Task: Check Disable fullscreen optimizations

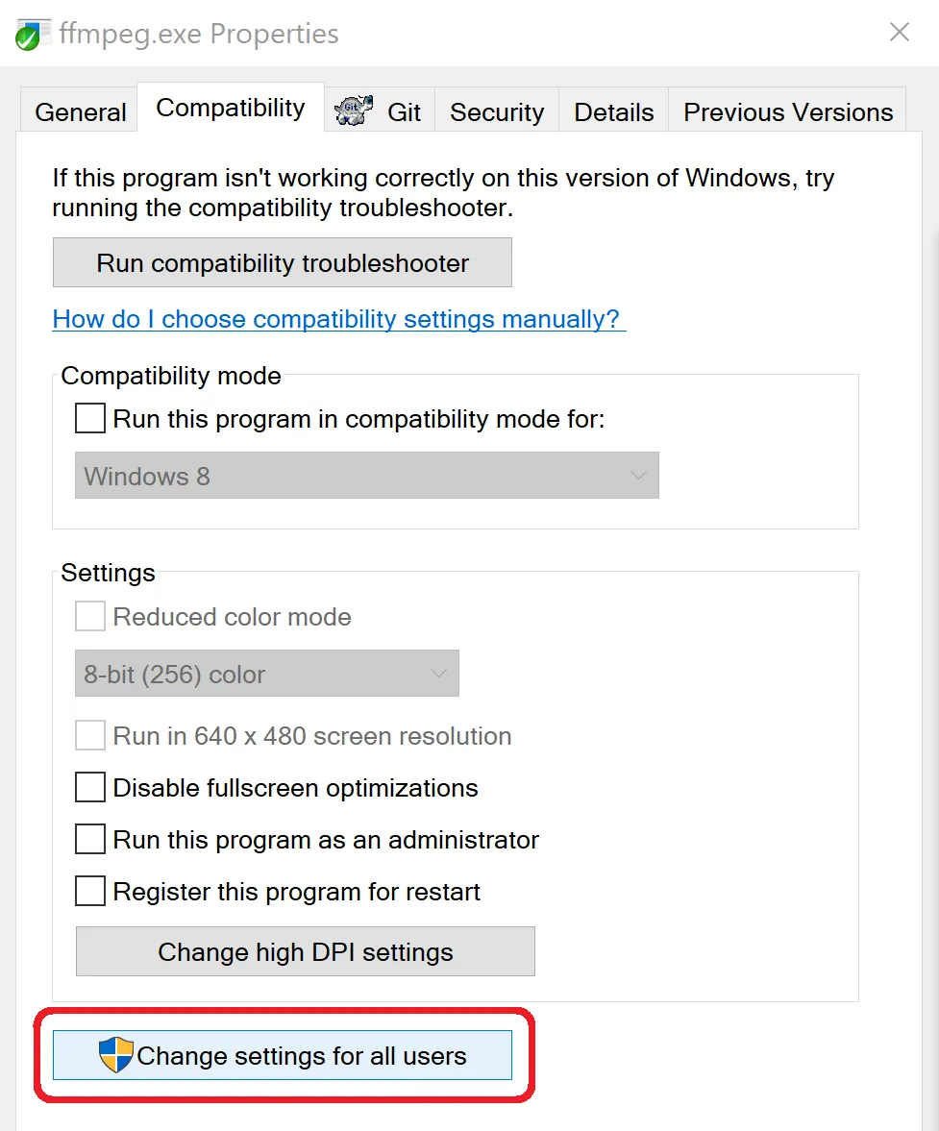Action: click(x=90, y=788)
